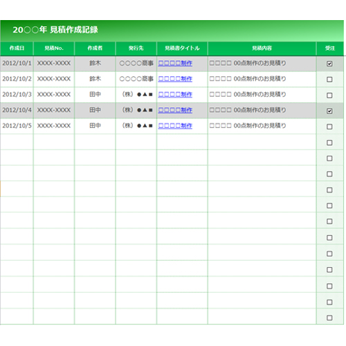Screen dimensions: 346x346
Task: Tick the checkbox in the first empty row
Action: [x=329, y=143]
